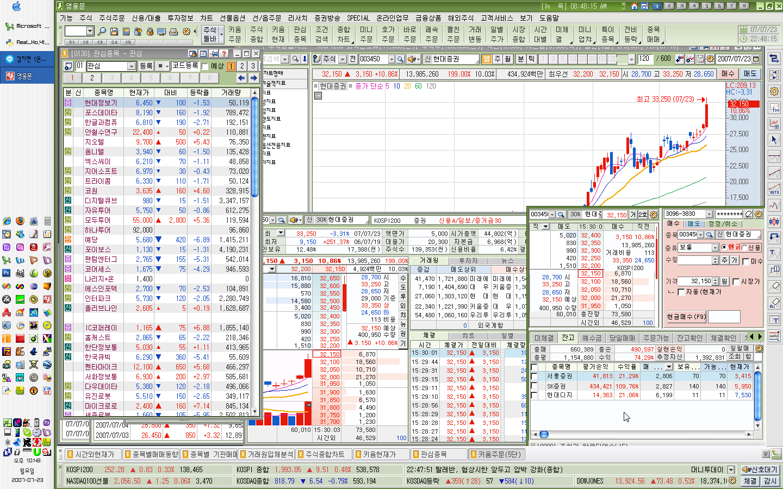
Task: Check the 서울증권 row checkbox in holdings
Action: (x=534, y=376)
